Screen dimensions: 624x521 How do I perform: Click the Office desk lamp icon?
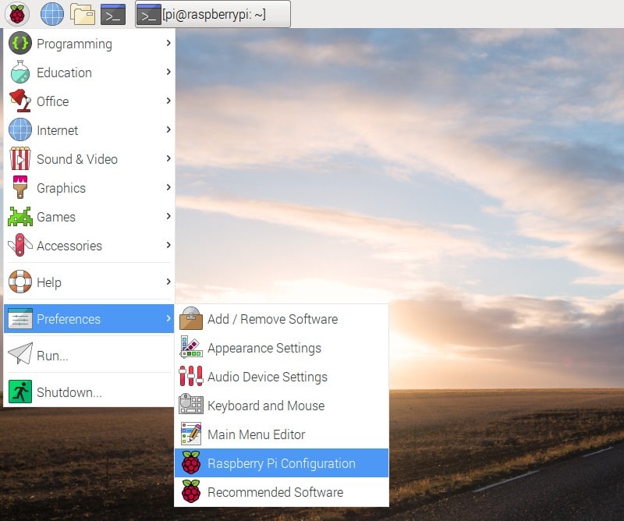[x=20, y=101]
